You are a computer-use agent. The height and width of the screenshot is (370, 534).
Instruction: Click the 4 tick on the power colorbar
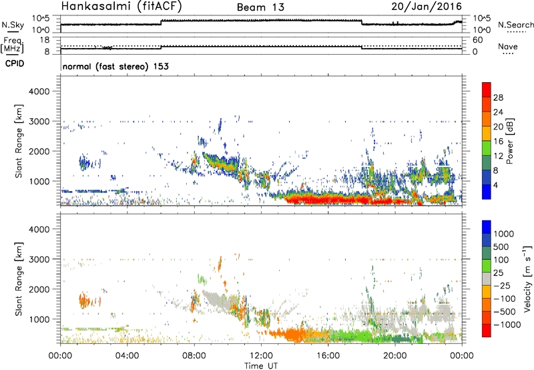(x=495, y=186)
